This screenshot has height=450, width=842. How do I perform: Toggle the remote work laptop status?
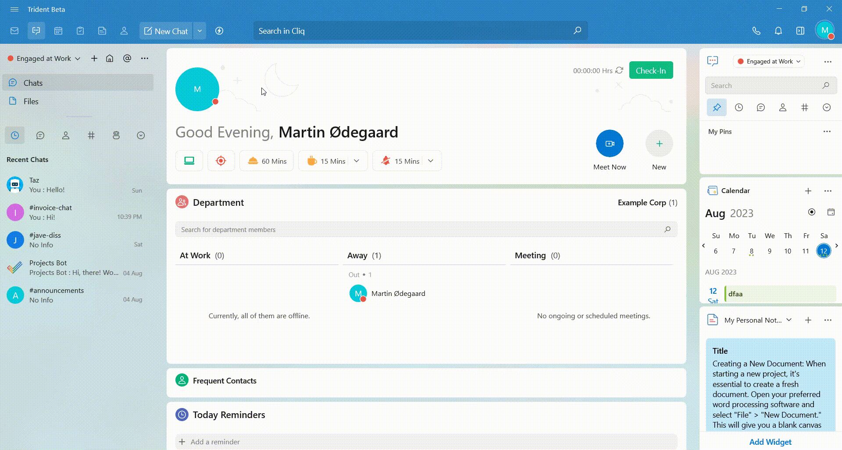point(189,161)
